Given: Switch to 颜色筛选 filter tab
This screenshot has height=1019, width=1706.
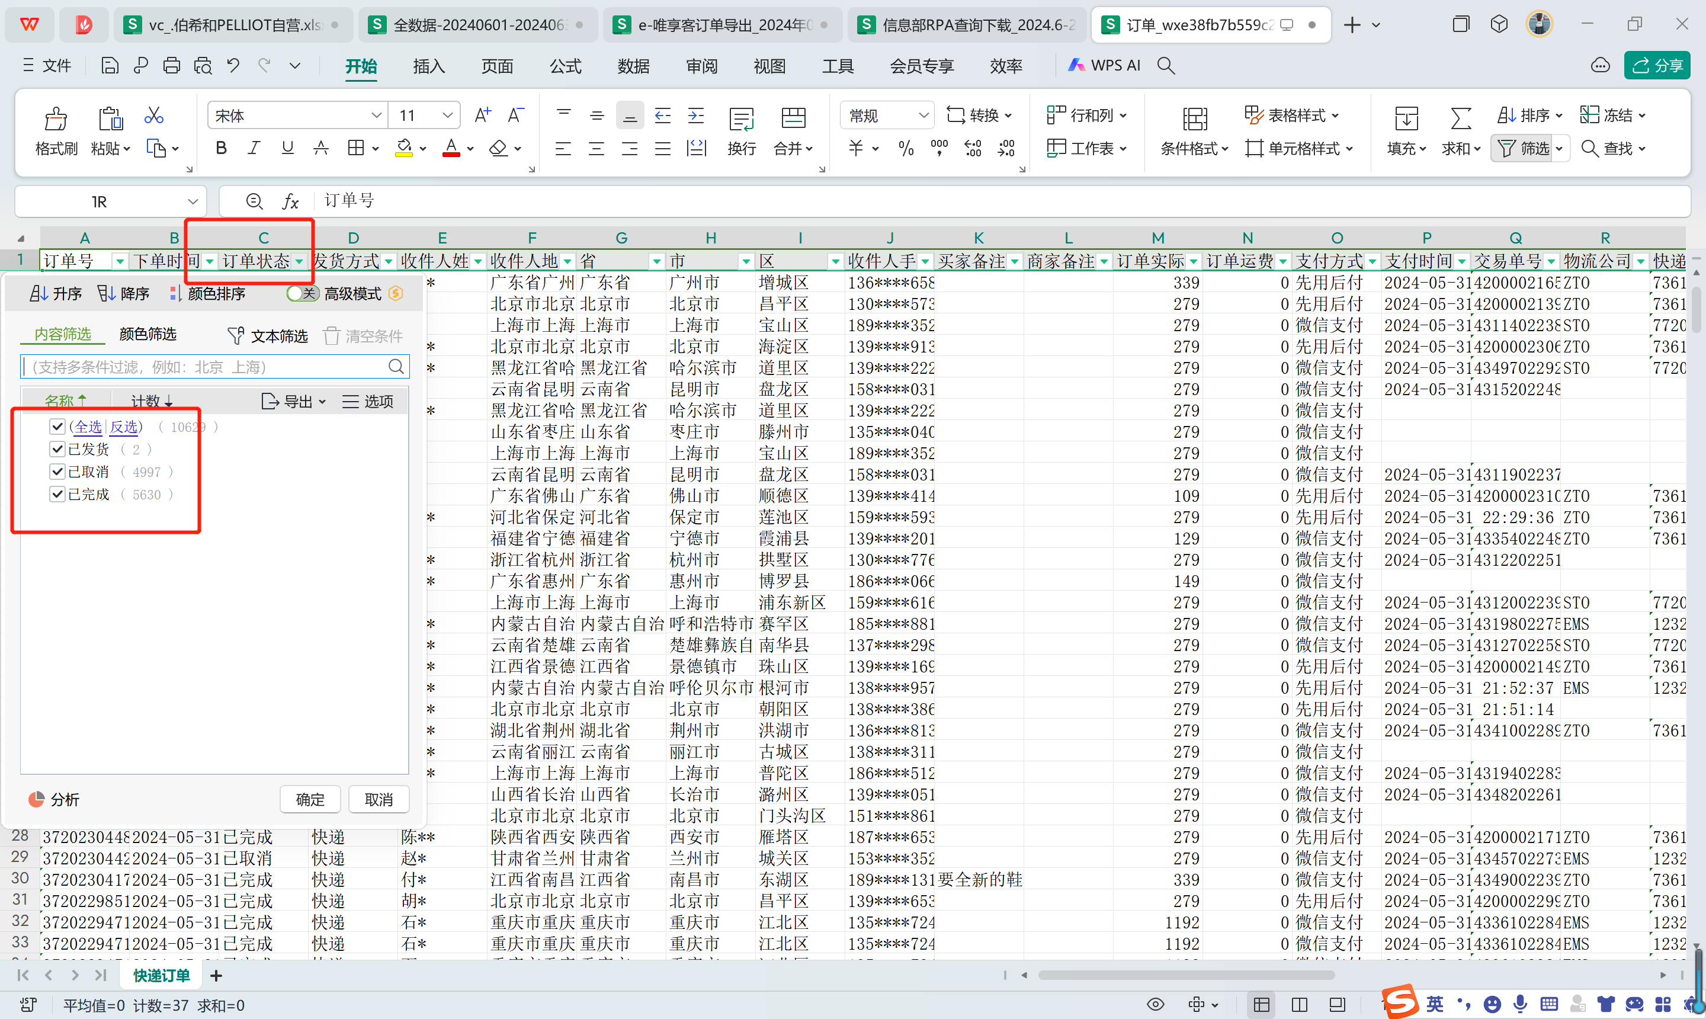Looking at the screenshot, I should 147,334.
